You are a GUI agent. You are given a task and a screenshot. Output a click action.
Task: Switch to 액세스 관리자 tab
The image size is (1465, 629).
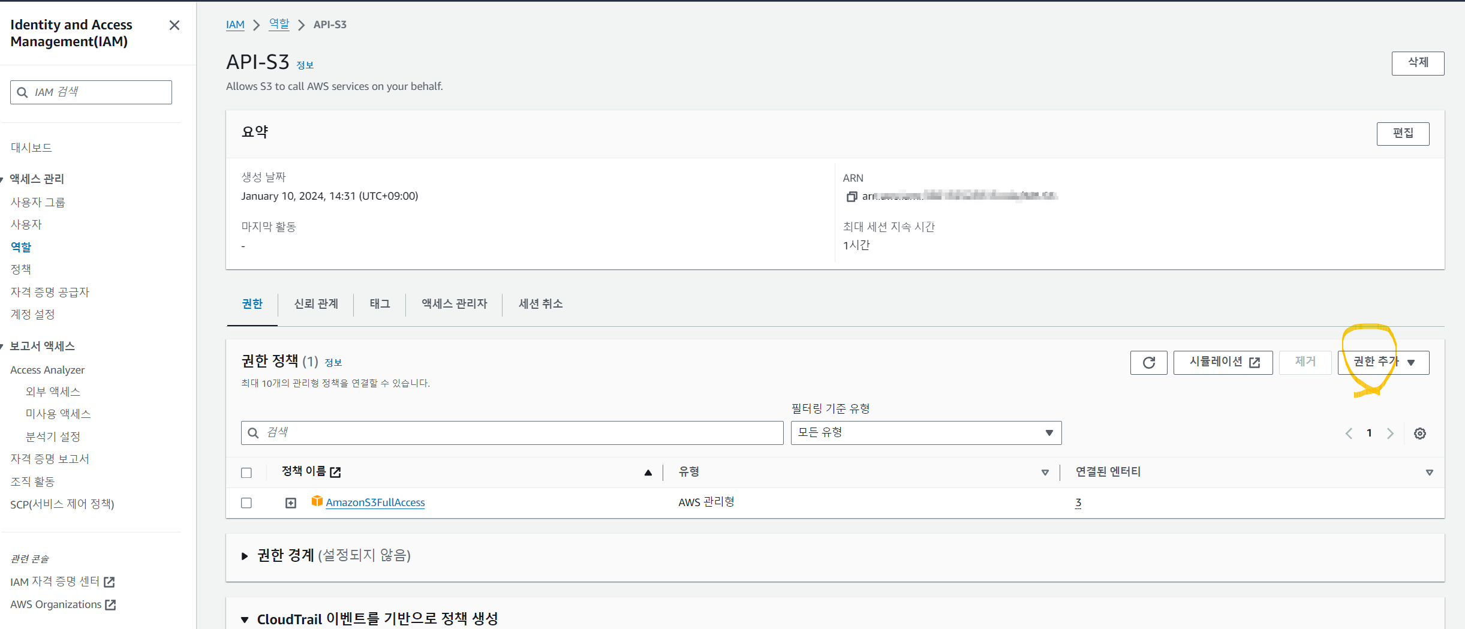(x=454, y=304)
